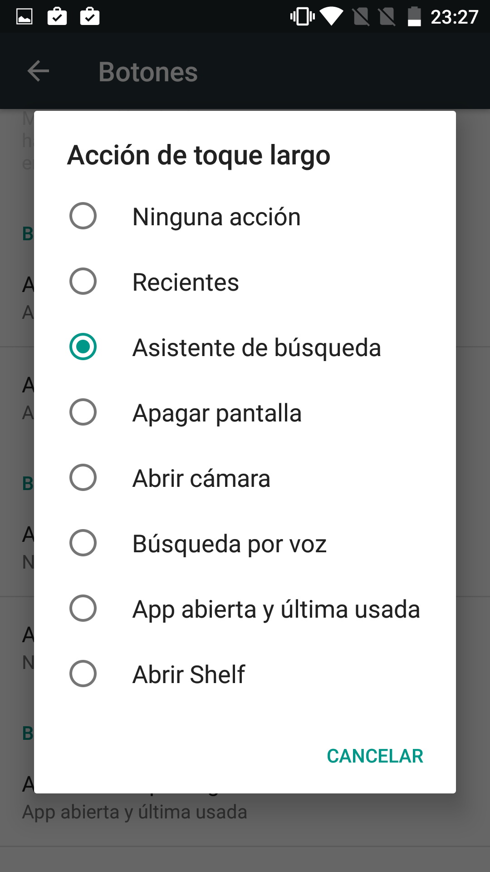Select the Ninguna acción radio button
The height and width of the screenshot is (872, 490).
[x=83, y=216]
